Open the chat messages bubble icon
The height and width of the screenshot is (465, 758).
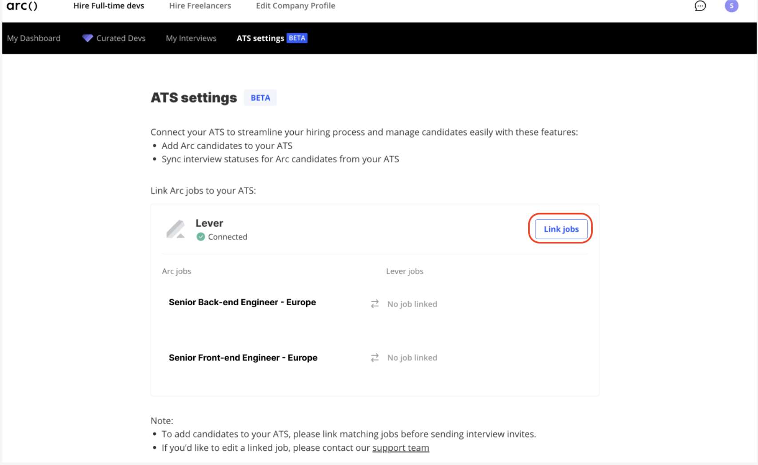[x=700, y=6]
